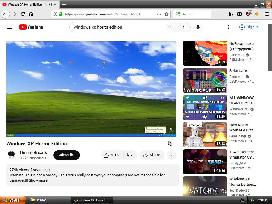Screen dimensions: 272x204
Task: Open the Library icon in toolbar
Action: [231, 14]
